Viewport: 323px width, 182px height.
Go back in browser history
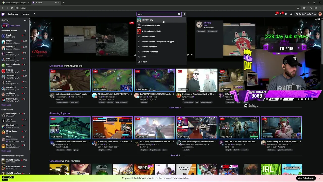(x=3, y=8)
